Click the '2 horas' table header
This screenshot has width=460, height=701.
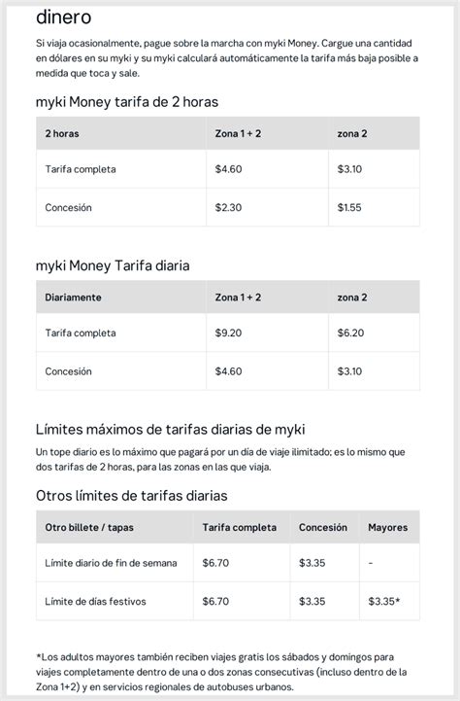[62, 133]
